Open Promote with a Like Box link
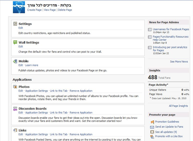Image resolution: width=193 pixels, height=141 pixels. pos(169,136)
